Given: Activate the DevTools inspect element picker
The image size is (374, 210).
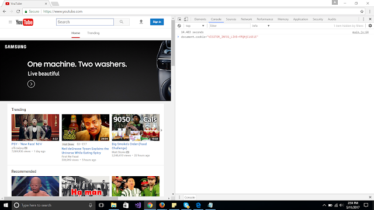Looking at the screenshot, I should point(179,19).
